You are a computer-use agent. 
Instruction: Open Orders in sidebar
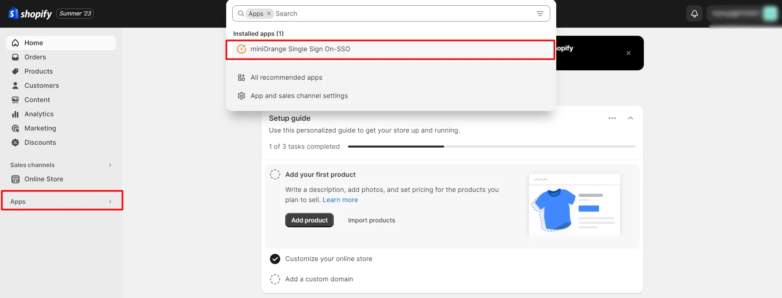click(x=61, y=57)
